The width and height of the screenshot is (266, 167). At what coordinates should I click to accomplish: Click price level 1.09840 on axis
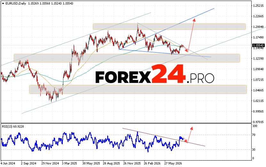pos(258,69)
